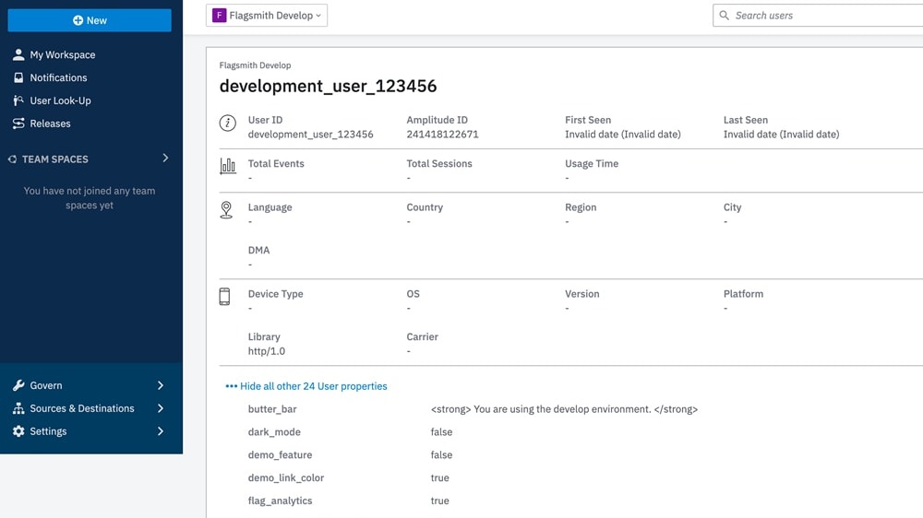Click the Search users field

(818, 16)
